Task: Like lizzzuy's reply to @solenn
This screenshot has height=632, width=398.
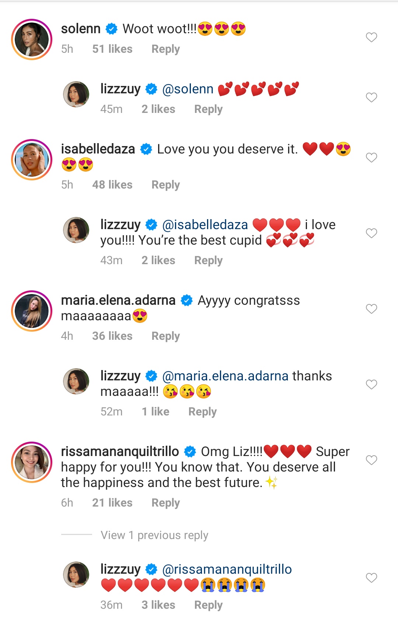Action: coord(371,97)
